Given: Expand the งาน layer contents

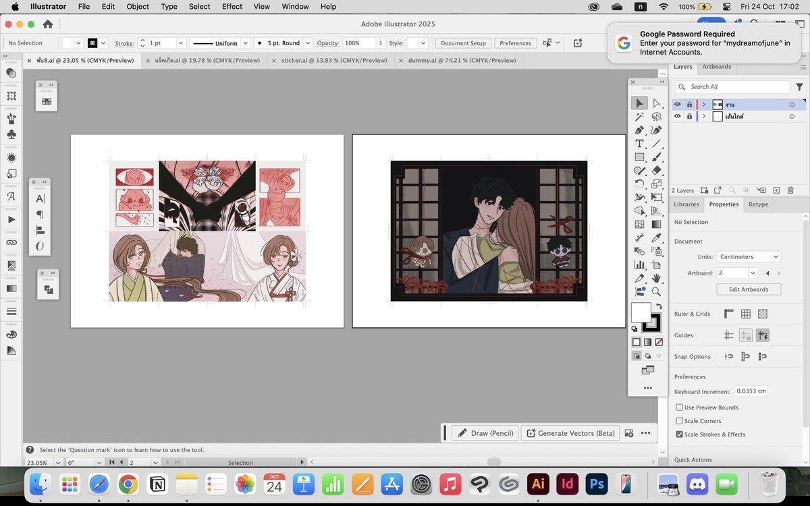Looking at the screenshot, I should [x=703, y=105].
